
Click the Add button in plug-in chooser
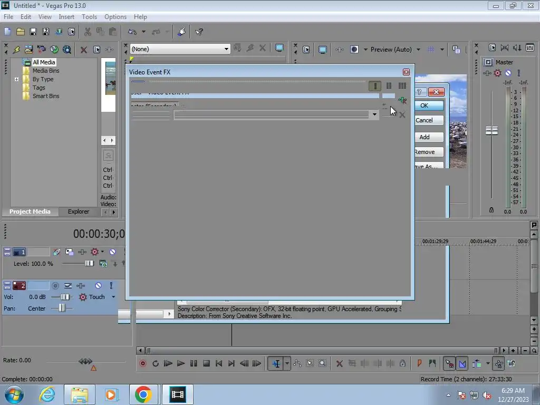[x=429, y=137]
